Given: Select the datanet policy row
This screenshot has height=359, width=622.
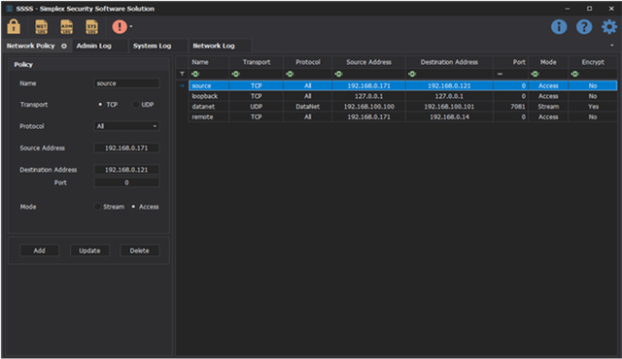Looking at the screenshot, I should (x=402, y=107).
